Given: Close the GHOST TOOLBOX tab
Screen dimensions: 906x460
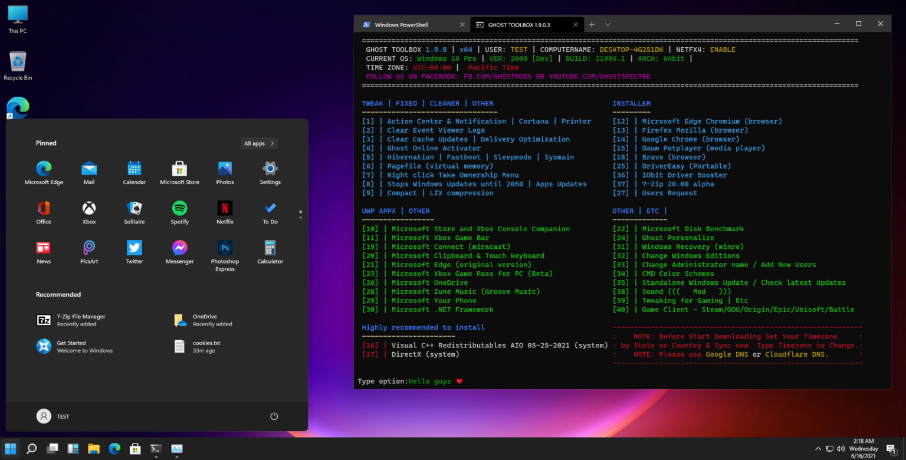Looking at the screenshot, I should pos(575,25).
